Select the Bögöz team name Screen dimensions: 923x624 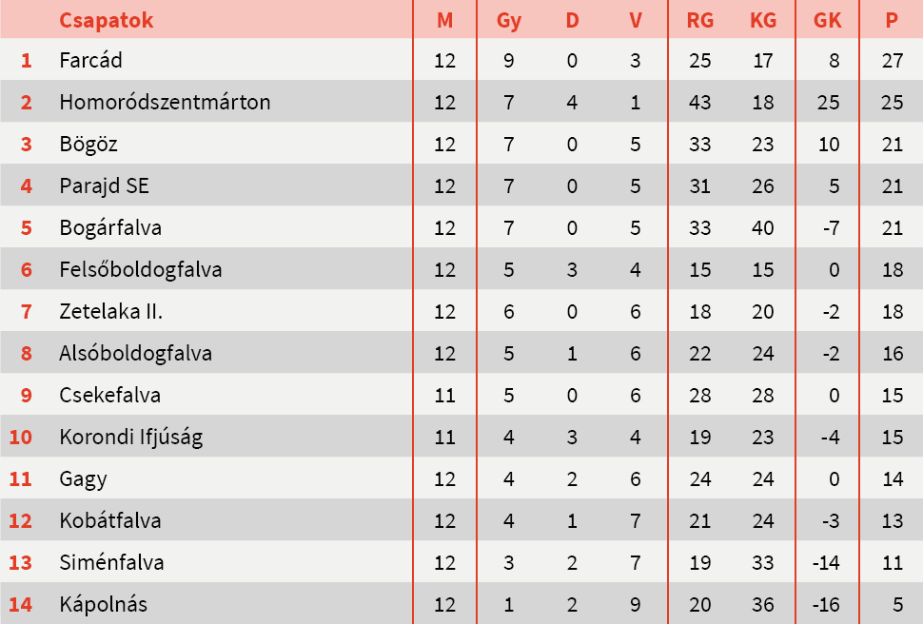click(x=88, y=144)
